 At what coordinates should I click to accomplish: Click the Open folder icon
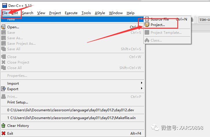[x=3, y=27]
